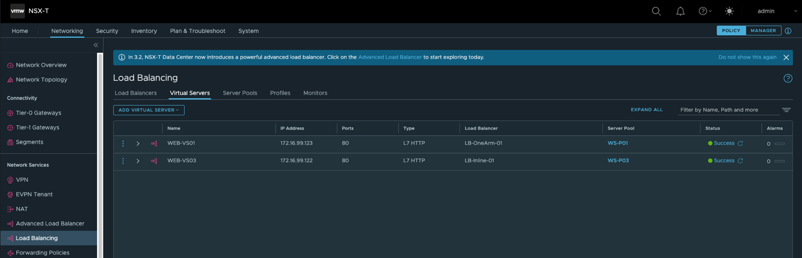Switch to the Monitors tab
The height and width of the screenshot is (258, 802).
[315, 93]
